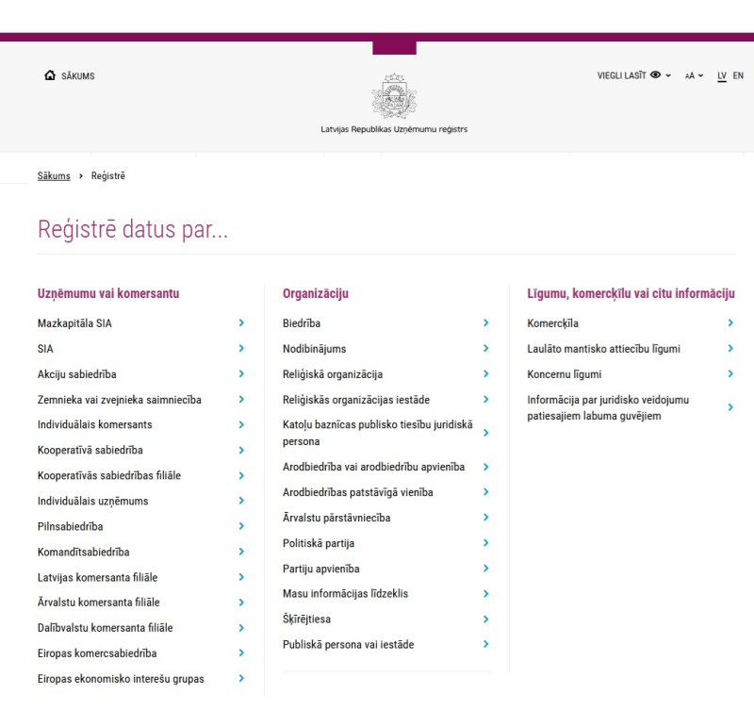754x727 pixels.
Task: Click the eye icon for easy reading
Action: (655, 75)
